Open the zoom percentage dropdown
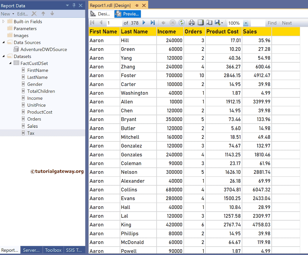 (246, 23)
